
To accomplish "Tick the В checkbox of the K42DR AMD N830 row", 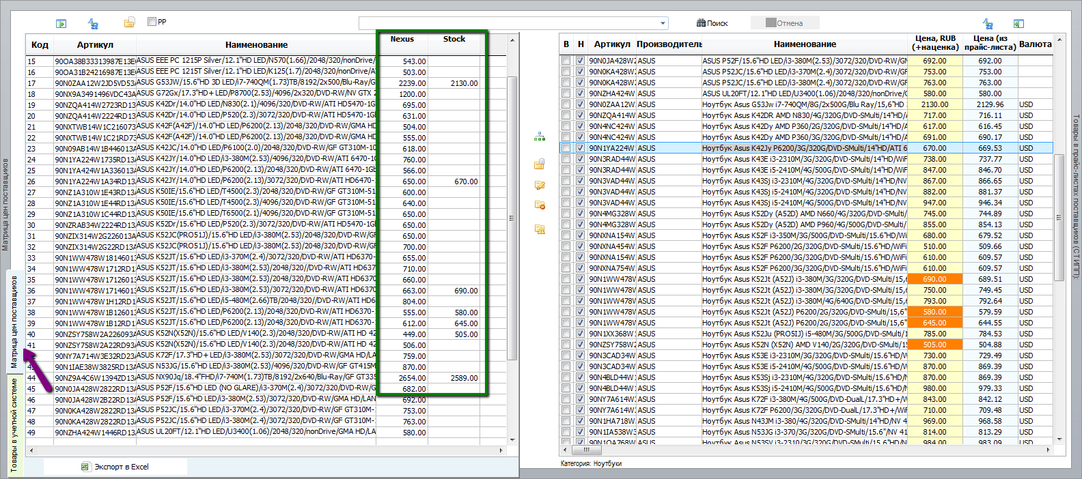I will [x=566, y=115].
